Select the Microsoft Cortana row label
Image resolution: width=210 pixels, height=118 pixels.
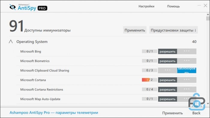(x=33, y=80)
